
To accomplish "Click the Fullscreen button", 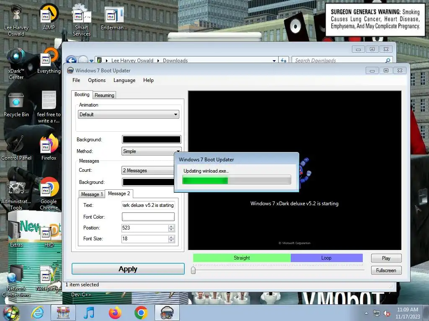I will click(x=386, y=270).
